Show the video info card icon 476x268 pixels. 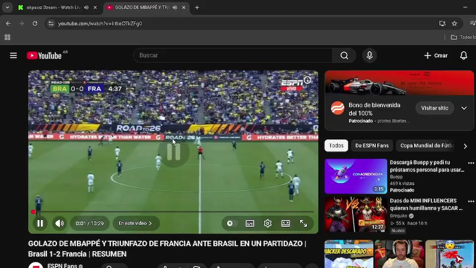coord(308,80)
